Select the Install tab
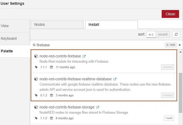Screen dimensions: 183x125 click(111, 24)
